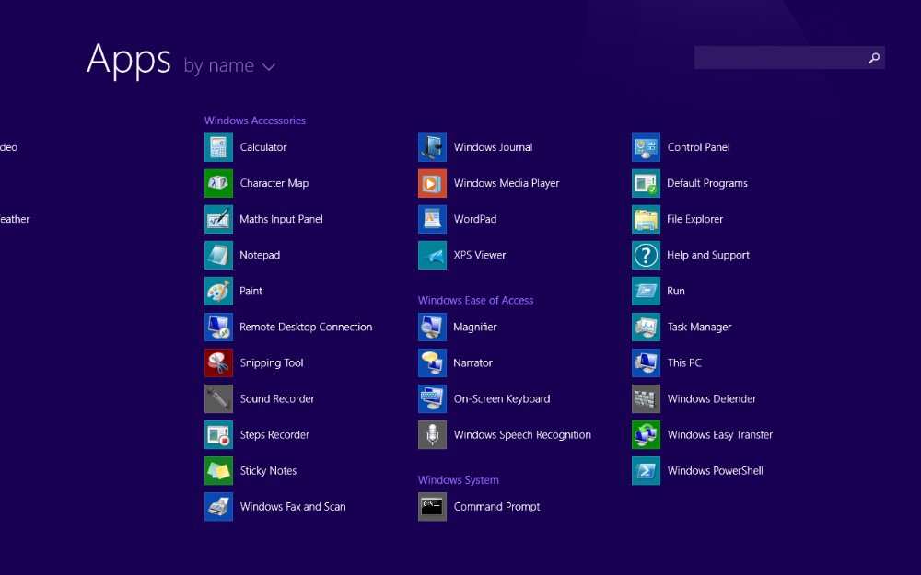Click the Windows System group heading
Screen dimensions: 921x575
point(458,480)
